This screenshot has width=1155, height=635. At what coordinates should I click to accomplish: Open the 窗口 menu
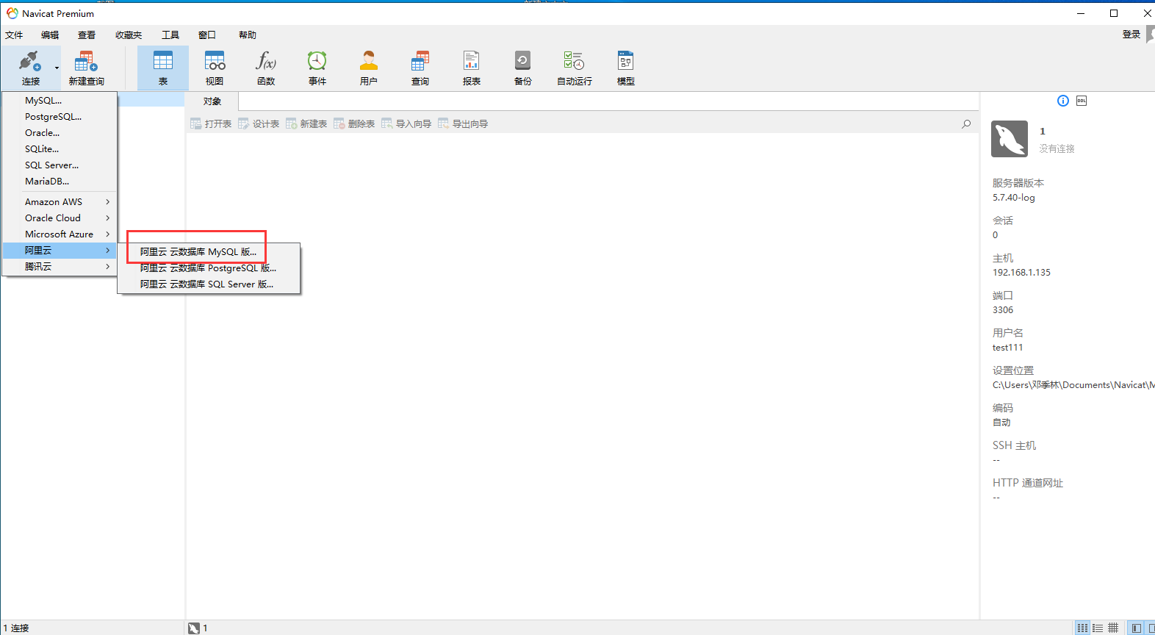tap(207, 35)
